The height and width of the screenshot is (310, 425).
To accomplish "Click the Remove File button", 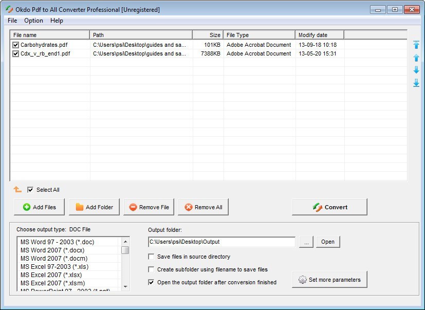I will (149, 207).
